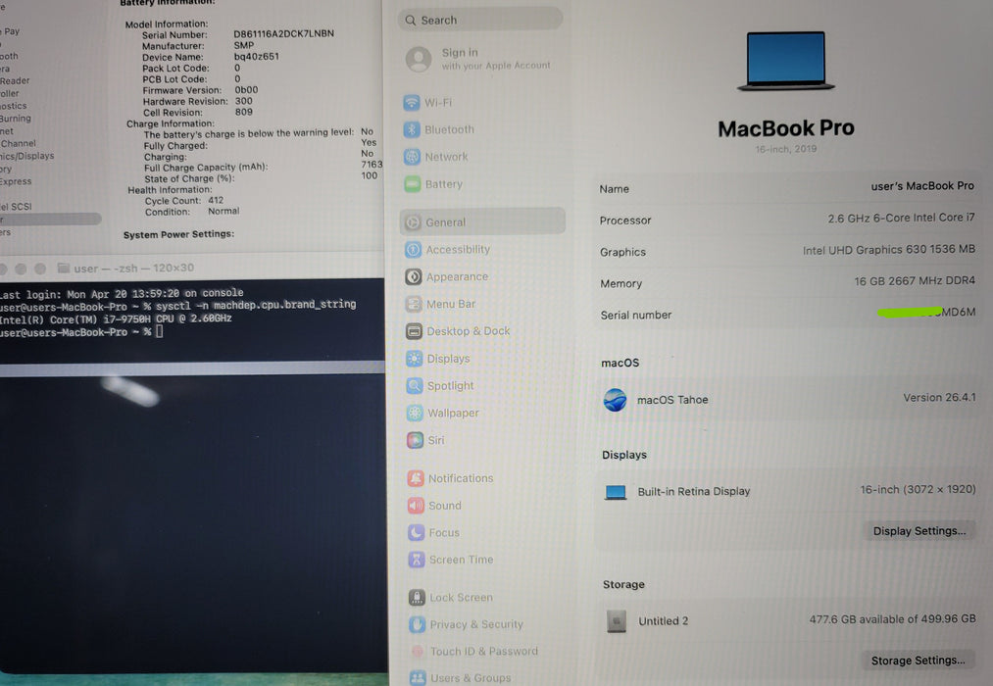Open the Accessibility icon
This screenshot has height=686, width=993.
point(413,250)
